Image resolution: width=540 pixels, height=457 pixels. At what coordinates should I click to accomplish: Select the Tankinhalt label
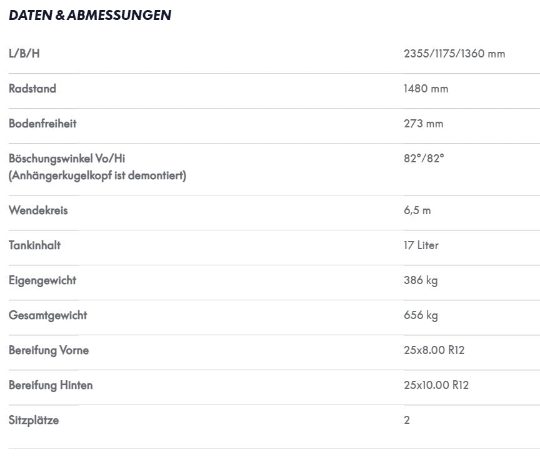34,245
